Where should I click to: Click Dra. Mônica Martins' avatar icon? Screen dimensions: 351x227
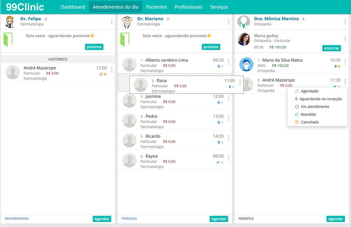click(x=244, y=22)
